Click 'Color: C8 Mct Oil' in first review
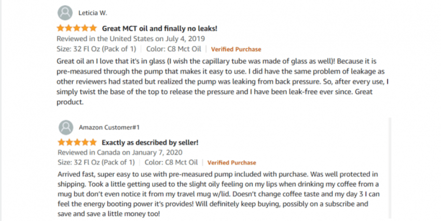The height and width of the screenshot is (221, 441). click(x=173, y=49)
